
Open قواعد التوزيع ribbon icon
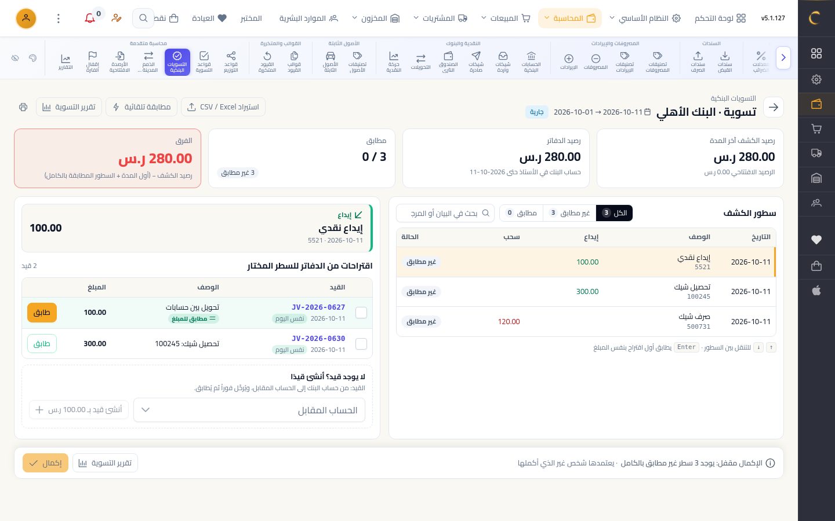click(x=231, y=62)
